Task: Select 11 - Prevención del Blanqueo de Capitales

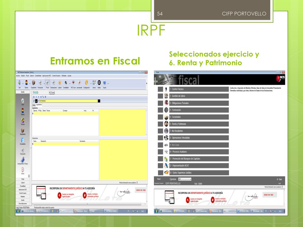Action: 199,159
